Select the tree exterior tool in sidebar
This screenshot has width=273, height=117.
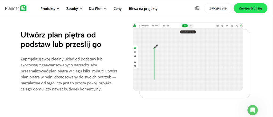[x=135, y=57]
